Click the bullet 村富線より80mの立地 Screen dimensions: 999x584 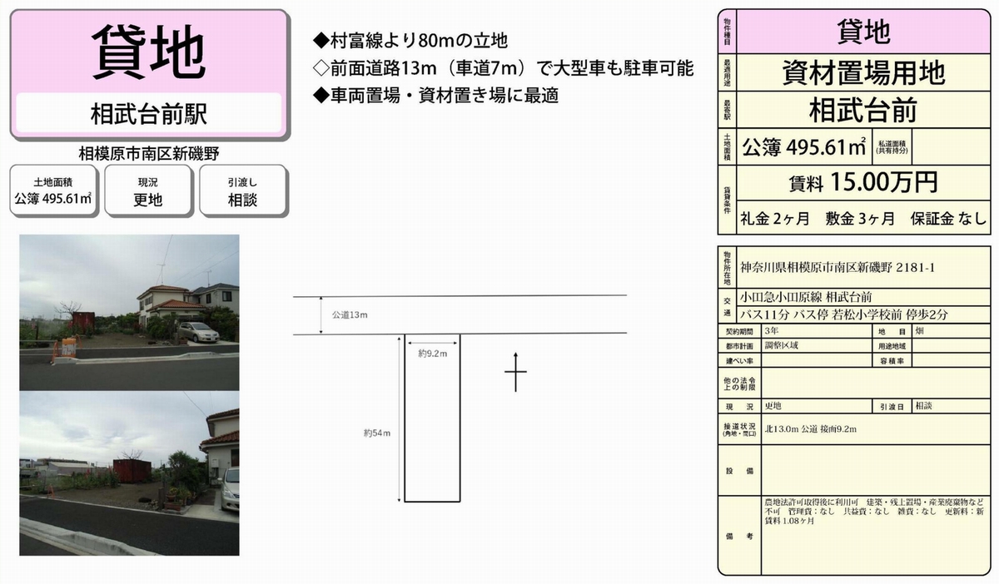click(410, 41)
